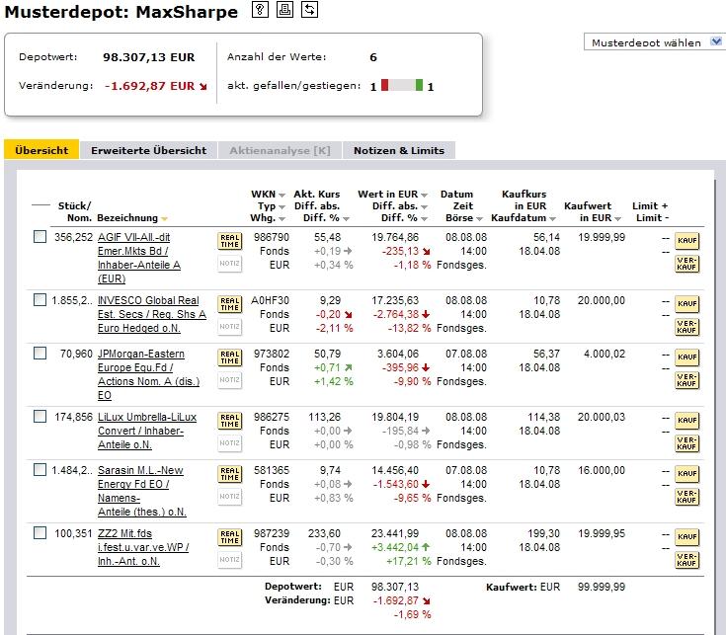Check the box for ZZ2 Mit.fds position
This screenshot has height=635, width=726.
(x=40, y=533)
